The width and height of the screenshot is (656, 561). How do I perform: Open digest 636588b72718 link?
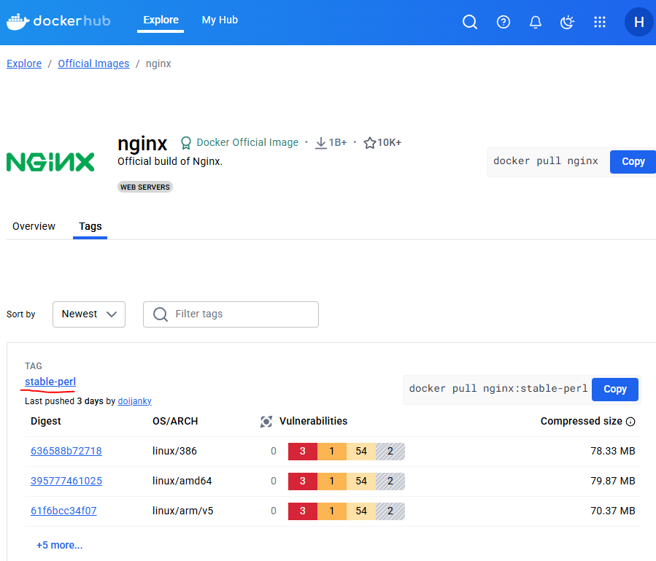[x=66, y=451]
